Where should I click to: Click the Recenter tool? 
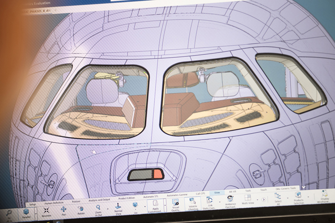click(x=46, y=210)
